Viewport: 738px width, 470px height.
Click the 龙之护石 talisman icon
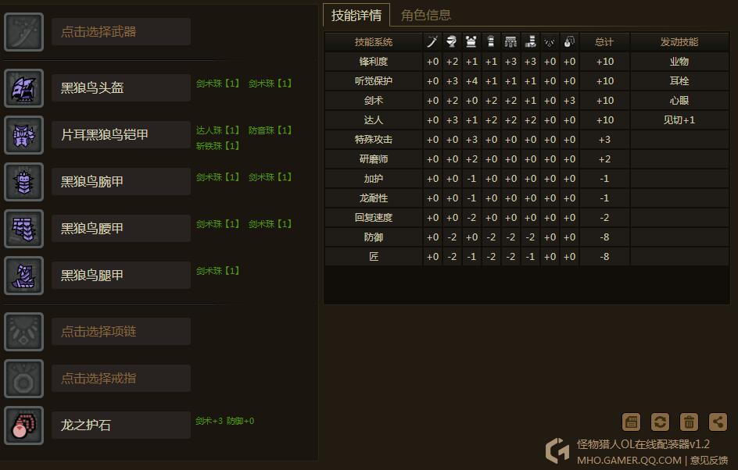(x=23, y=425)
